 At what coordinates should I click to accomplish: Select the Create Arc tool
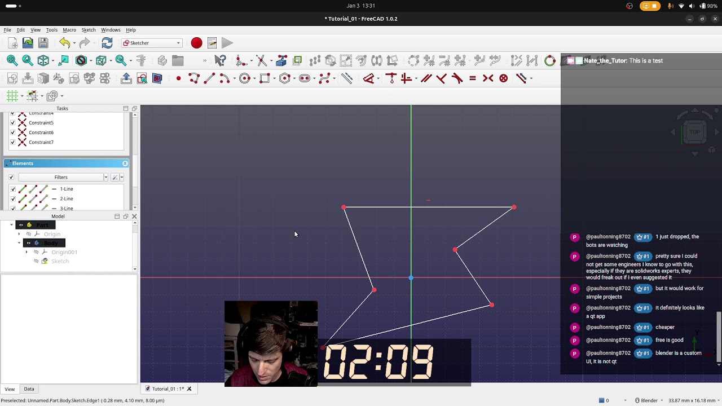point(224,78)
